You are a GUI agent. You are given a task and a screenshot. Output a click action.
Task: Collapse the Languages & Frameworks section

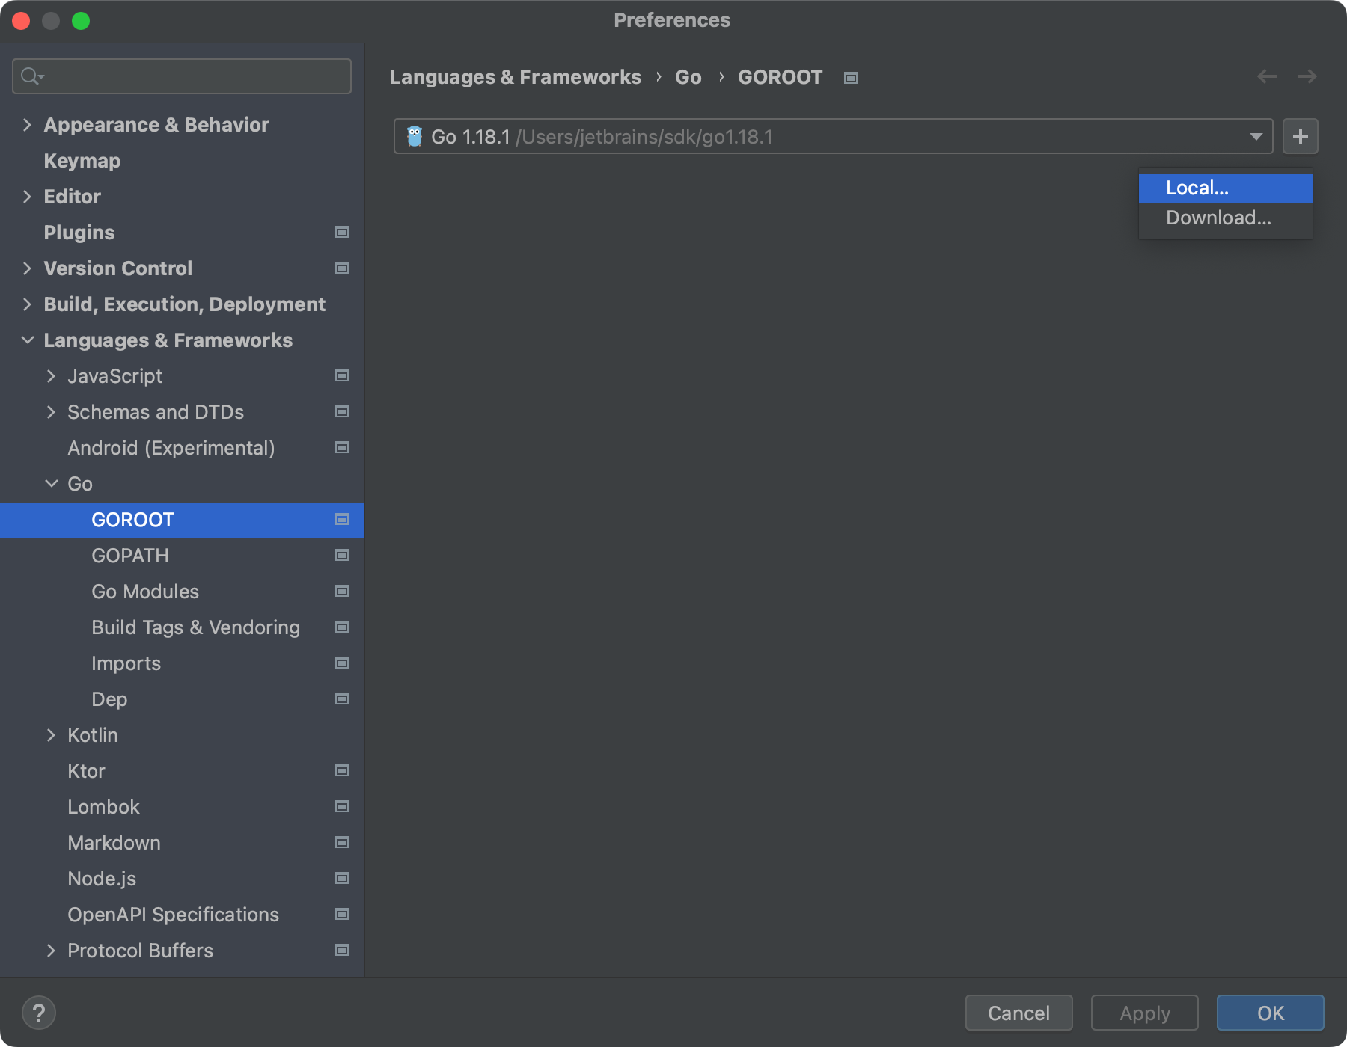click(x=27, y=340)
